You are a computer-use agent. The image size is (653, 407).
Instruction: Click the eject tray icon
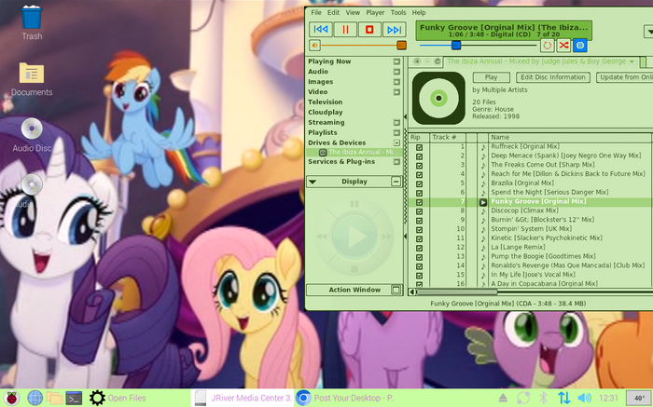(503, 398)
